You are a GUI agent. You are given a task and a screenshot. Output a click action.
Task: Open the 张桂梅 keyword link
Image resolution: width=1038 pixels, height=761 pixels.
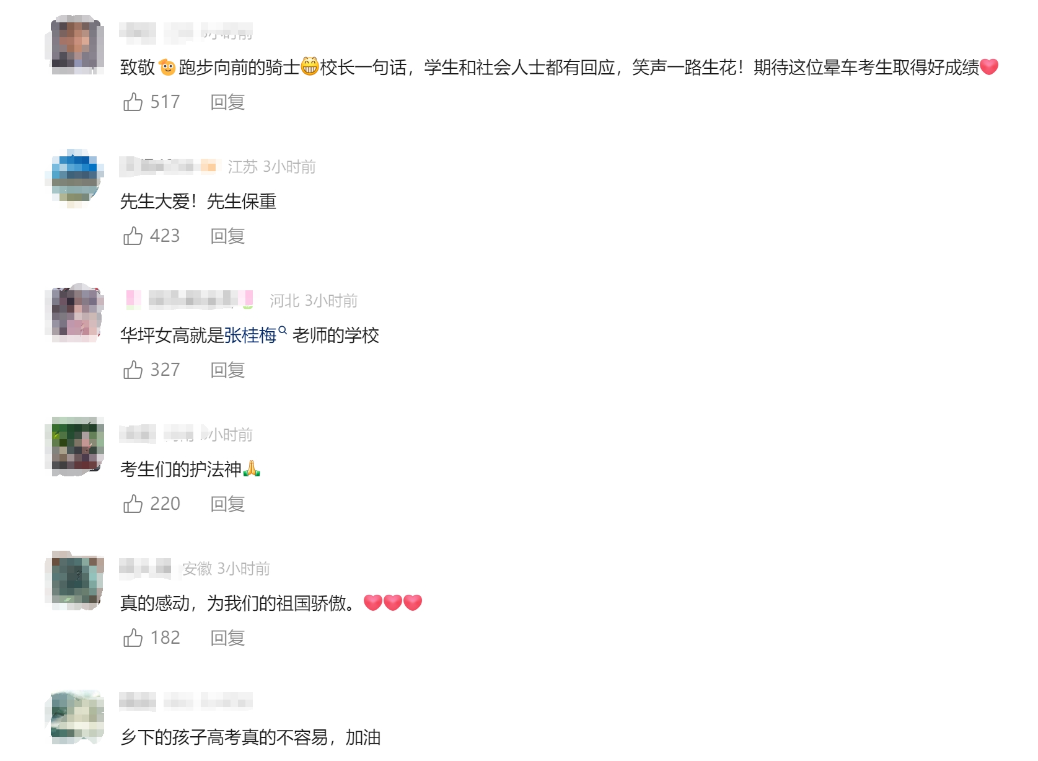point(250,336)
